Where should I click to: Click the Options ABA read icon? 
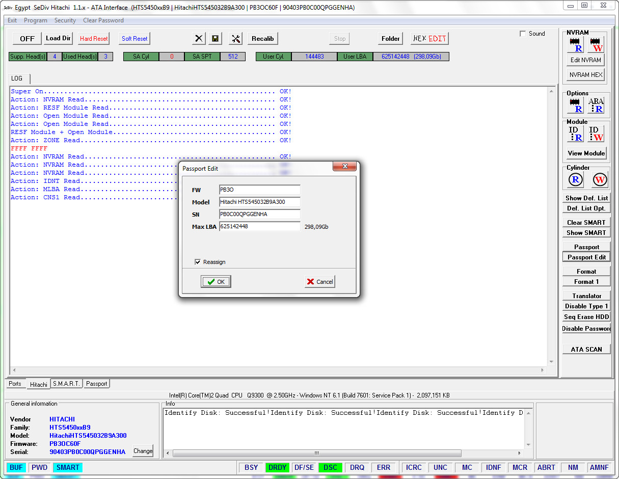click(596, 105)
